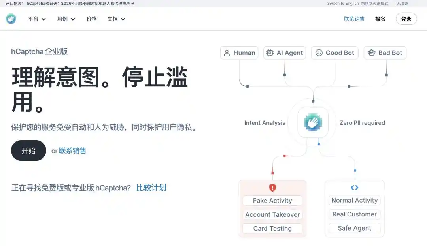Click the arrow after the blog banner text
The image size is (427, 246).
(x=133, y=3)
